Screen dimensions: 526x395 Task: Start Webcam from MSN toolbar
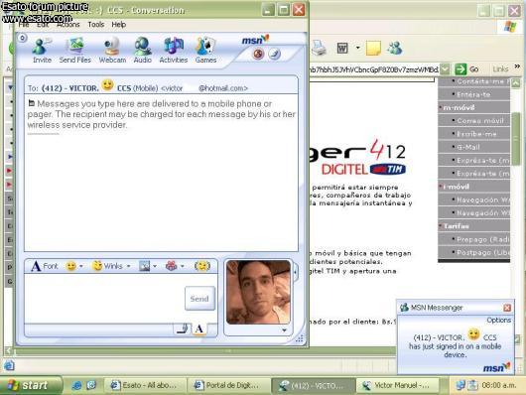112,51
